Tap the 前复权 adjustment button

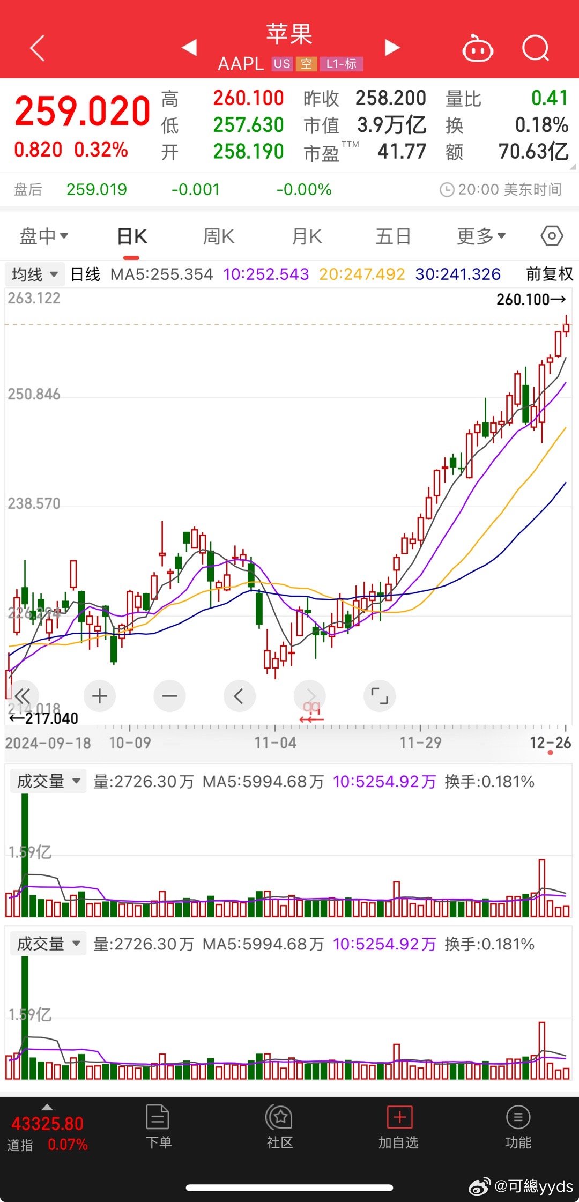(550, 274)
